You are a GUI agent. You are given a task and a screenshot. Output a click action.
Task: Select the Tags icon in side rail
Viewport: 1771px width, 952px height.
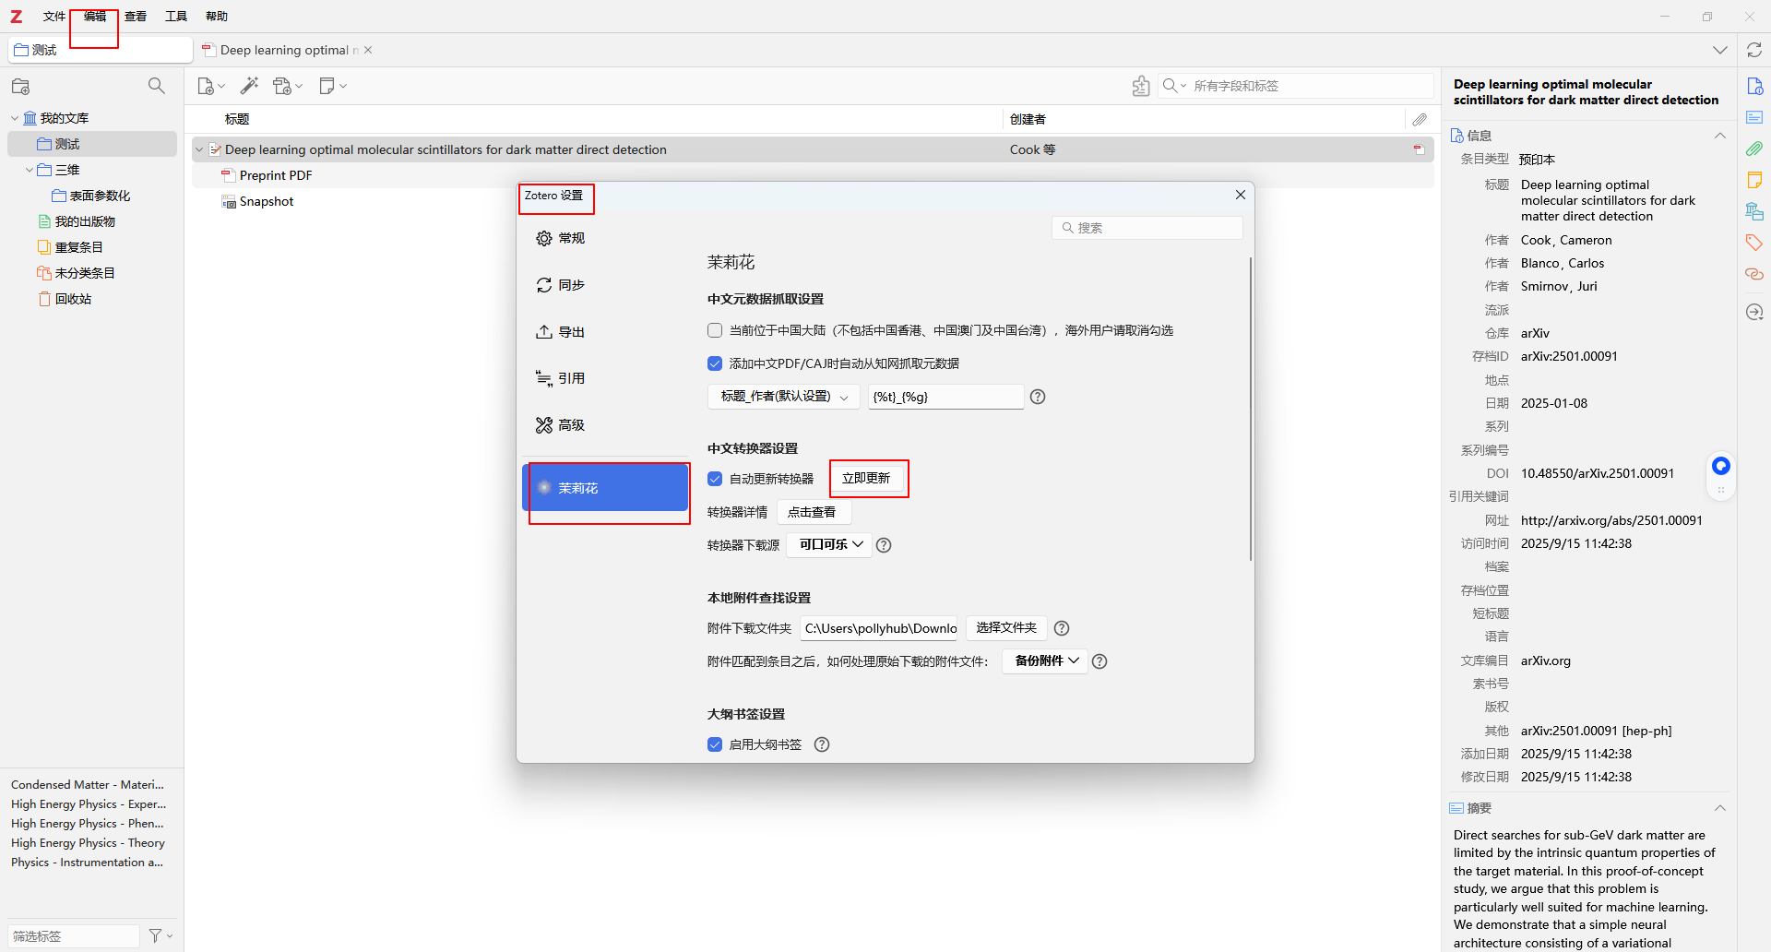pyautogui.click(x=1754, y=243)
